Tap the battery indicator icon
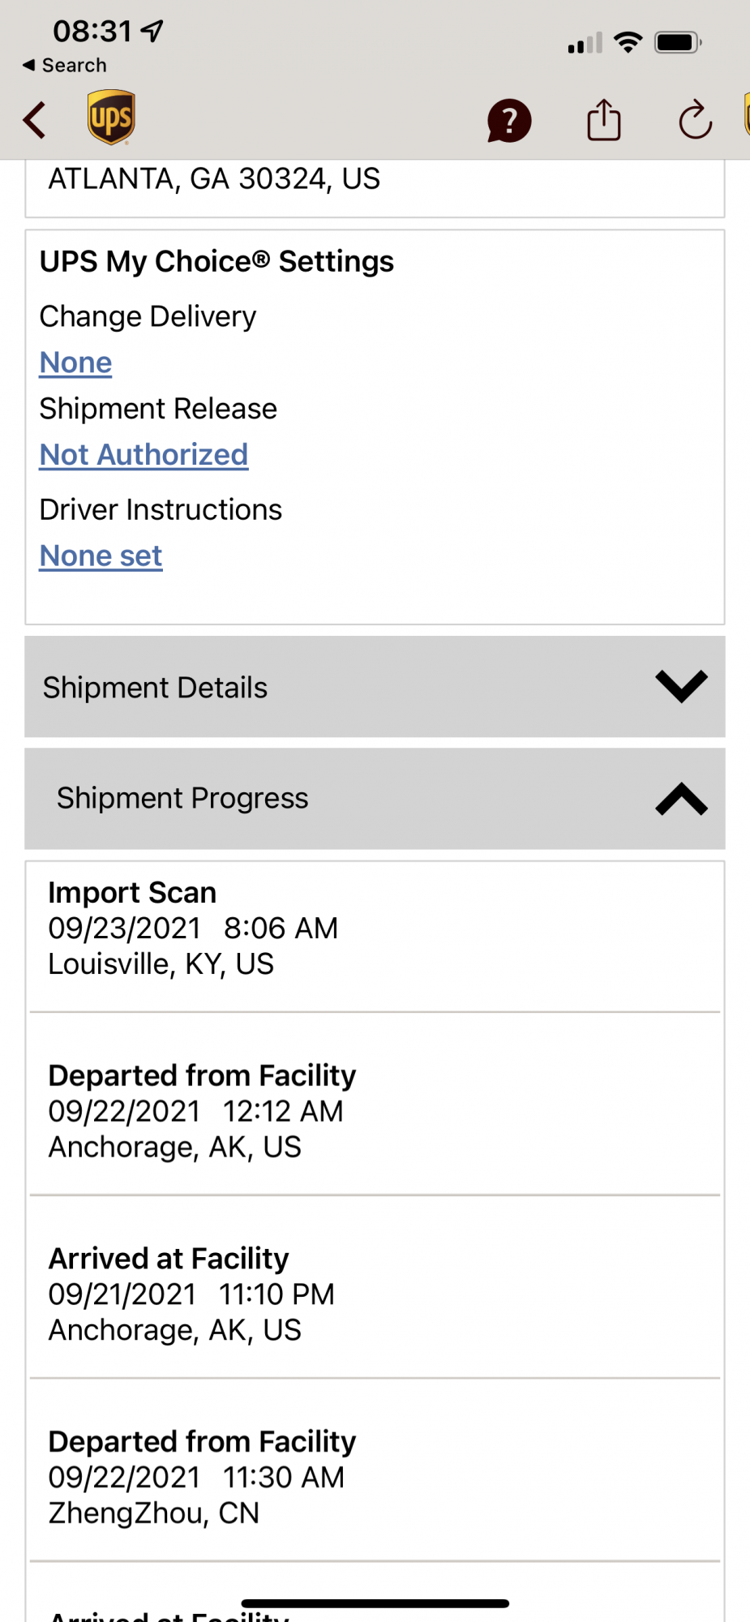 click(x=678, y=42)
